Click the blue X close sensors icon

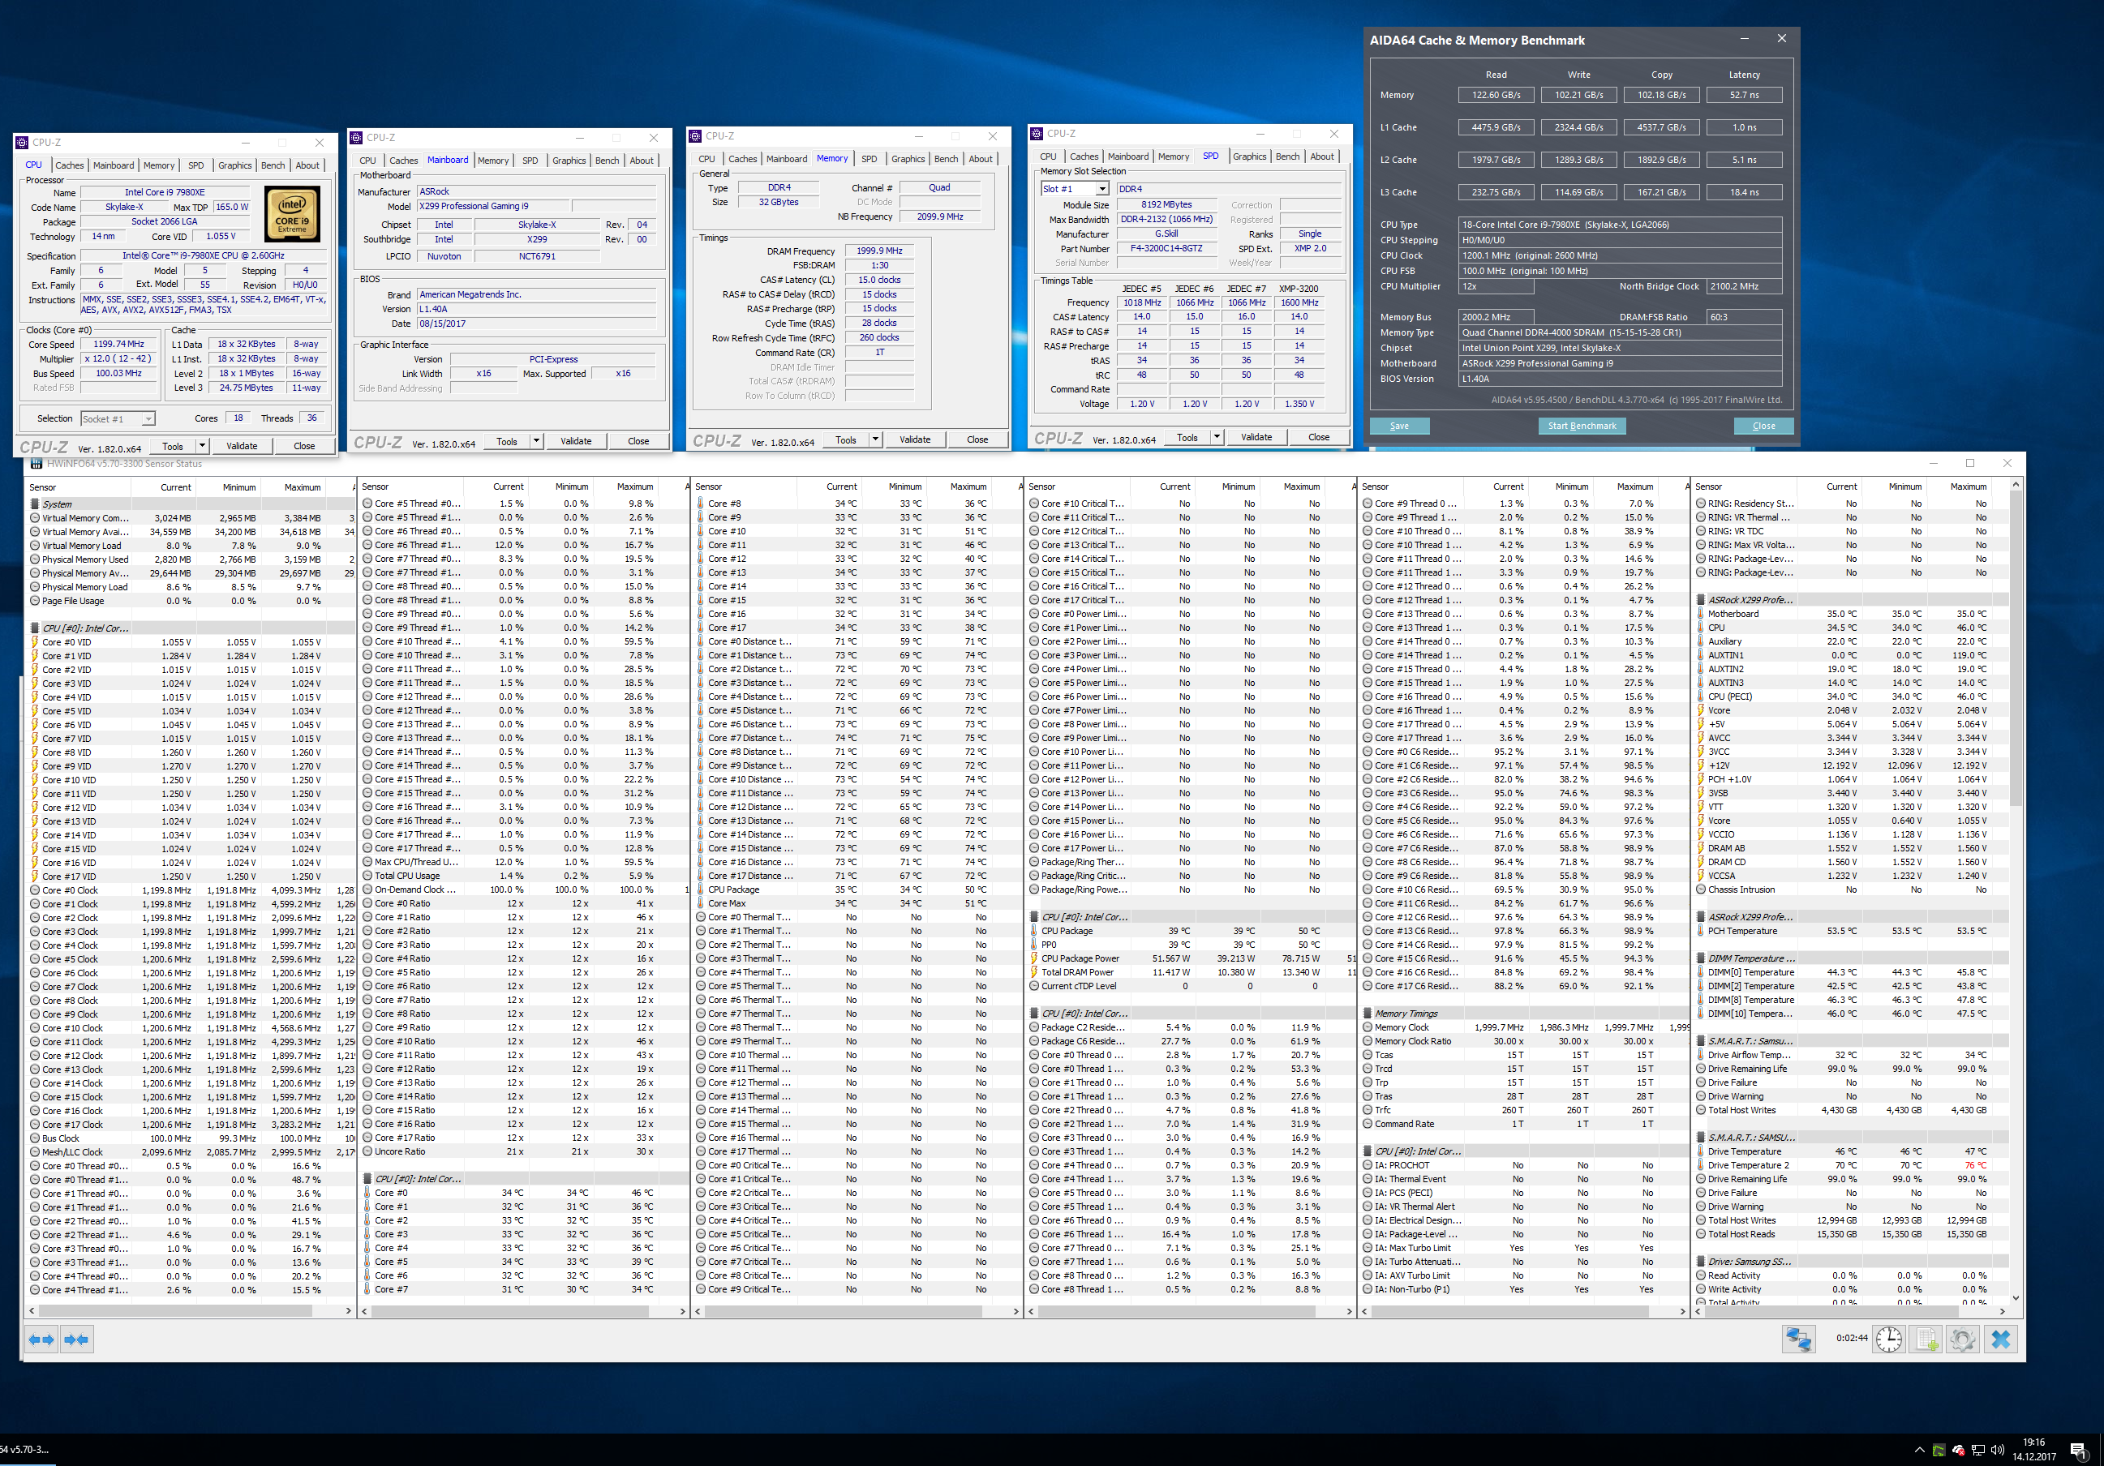tap(2000, 1340)
